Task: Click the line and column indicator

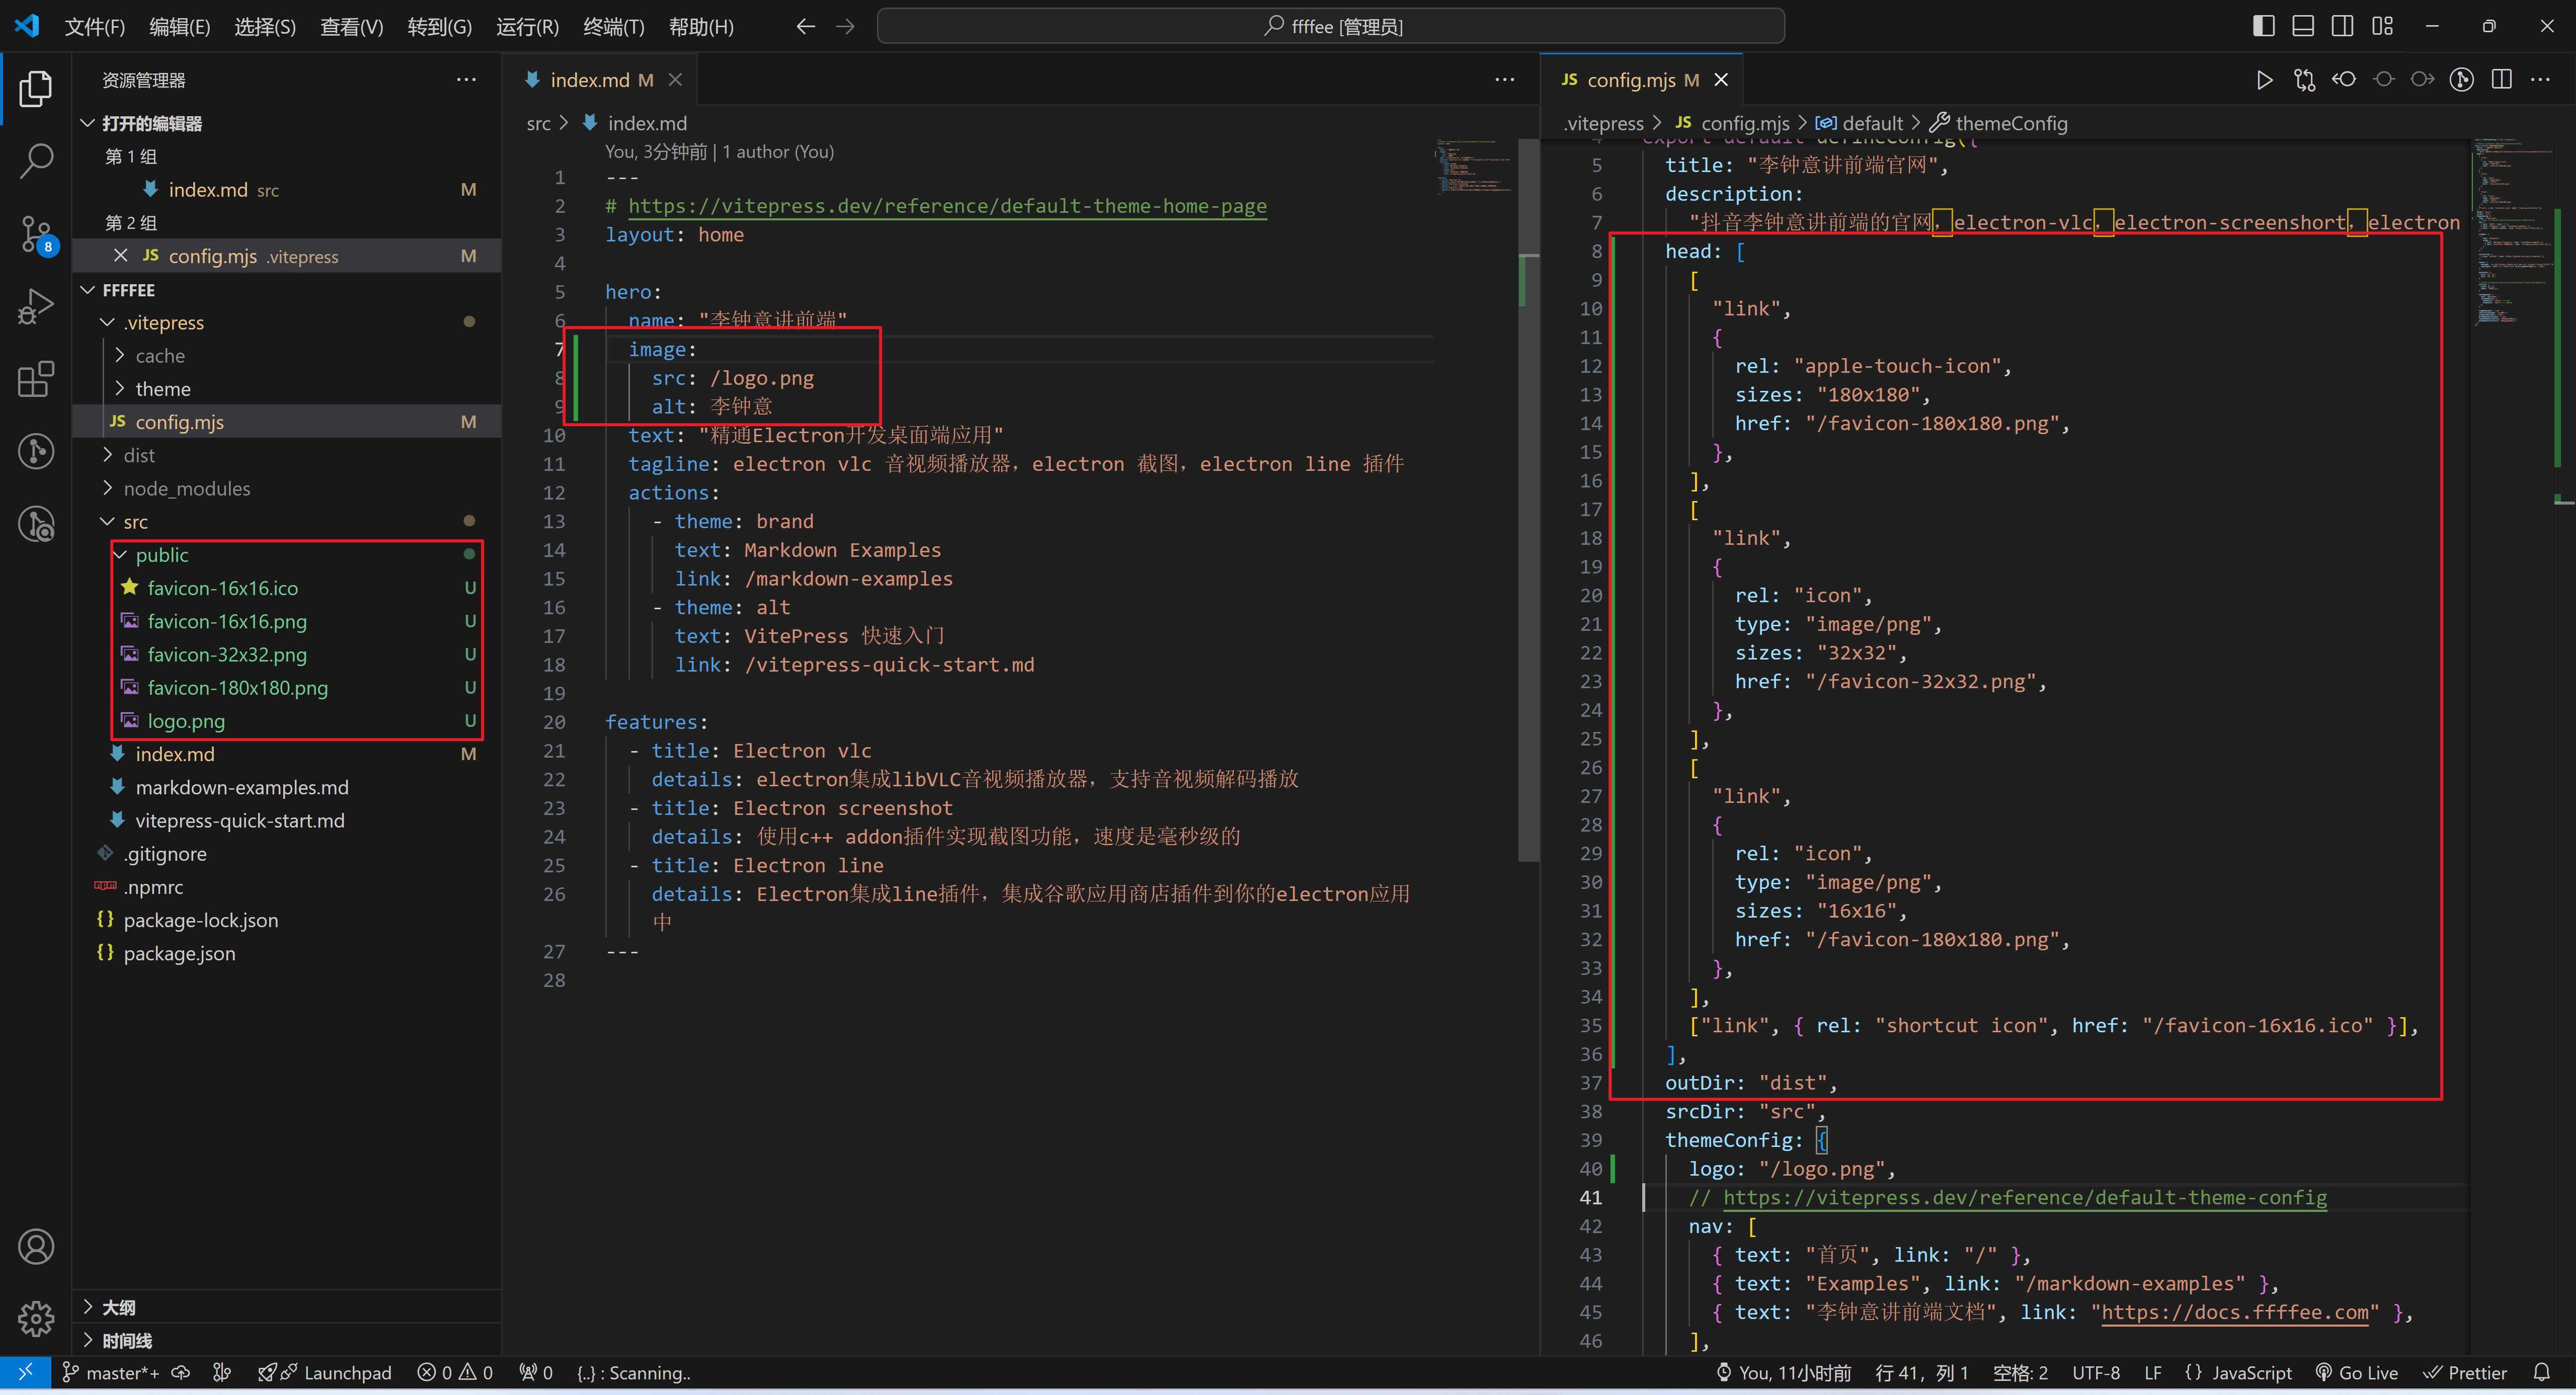Action: (1920, 1372)
